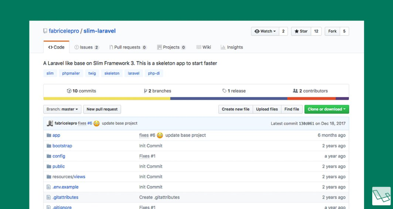Click the commit author avatar for fabricelepro
The width and height of the screenshot is (393, 209).
click(50, 123)
